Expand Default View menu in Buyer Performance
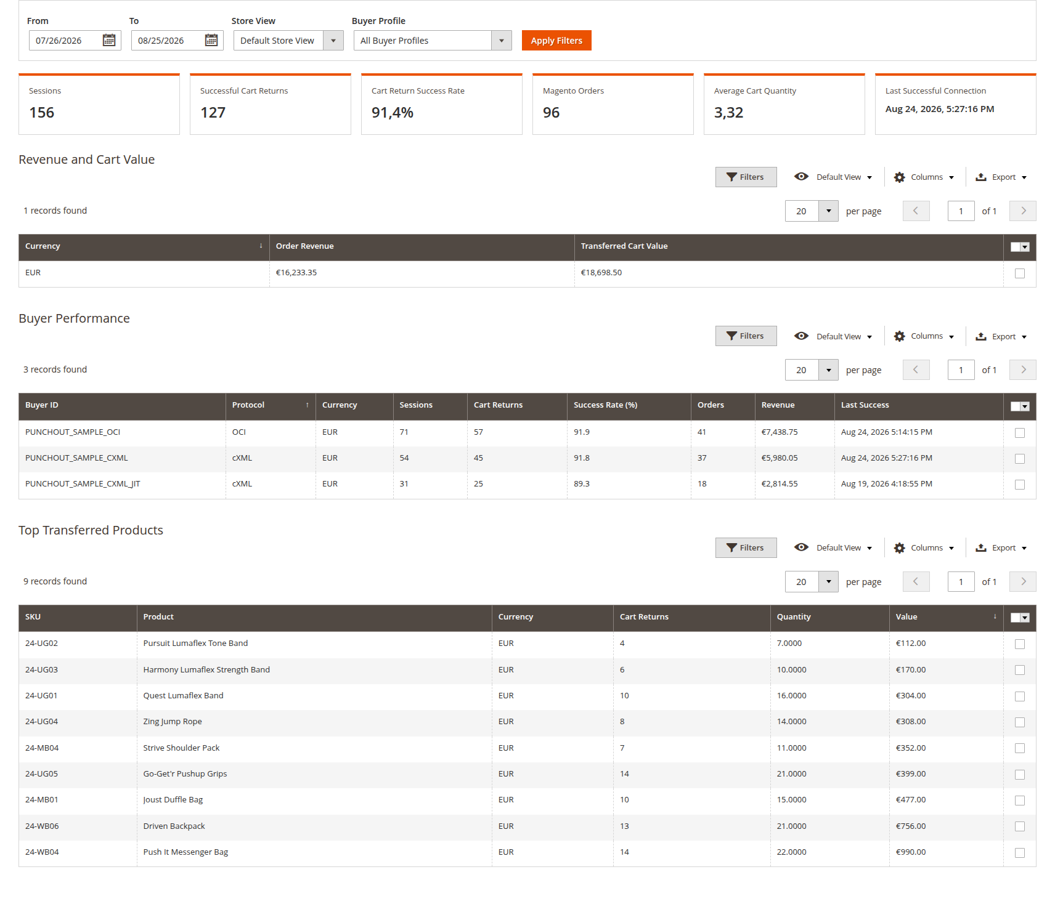 point(833,336)
